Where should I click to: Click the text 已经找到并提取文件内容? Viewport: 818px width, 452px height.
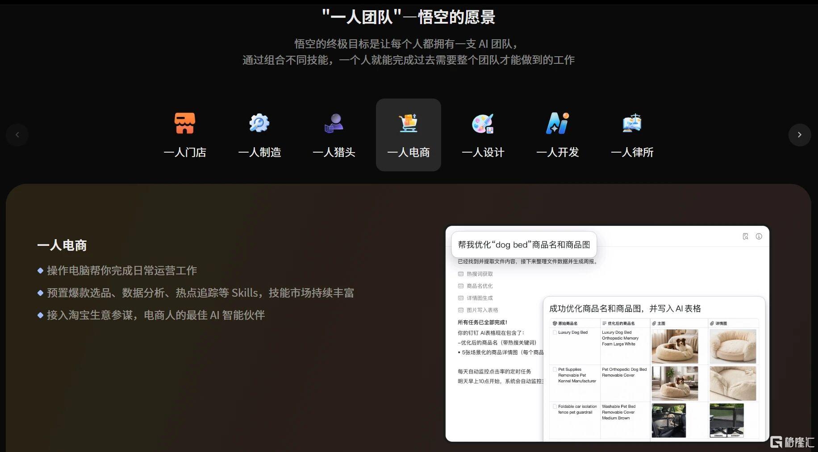coord(487,261)
